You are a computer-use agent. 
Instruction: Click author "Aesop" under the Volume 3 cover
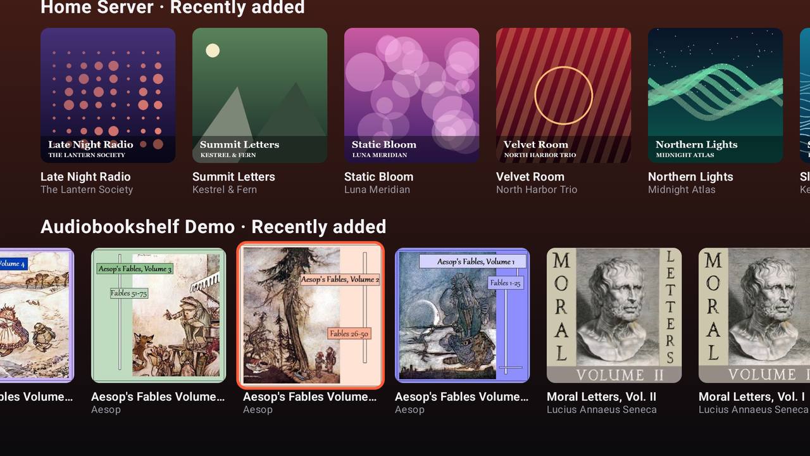(x=106, y=410)
